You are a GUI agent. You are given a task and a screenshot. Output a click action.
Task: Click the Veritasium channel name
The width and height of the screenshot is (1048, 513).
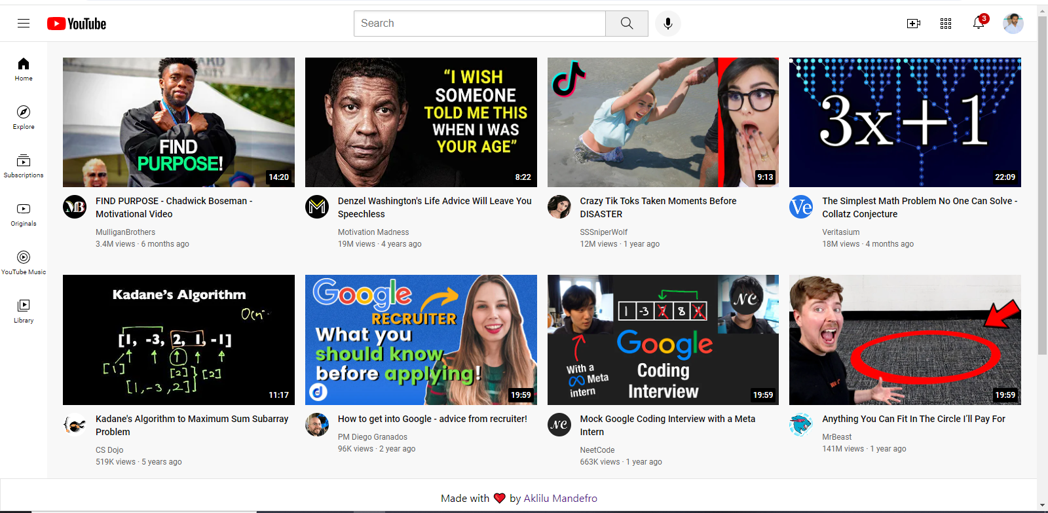pos(841,232)
